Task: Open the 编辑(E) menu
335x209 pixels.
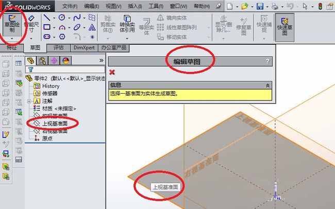Action: coord(91,6)
